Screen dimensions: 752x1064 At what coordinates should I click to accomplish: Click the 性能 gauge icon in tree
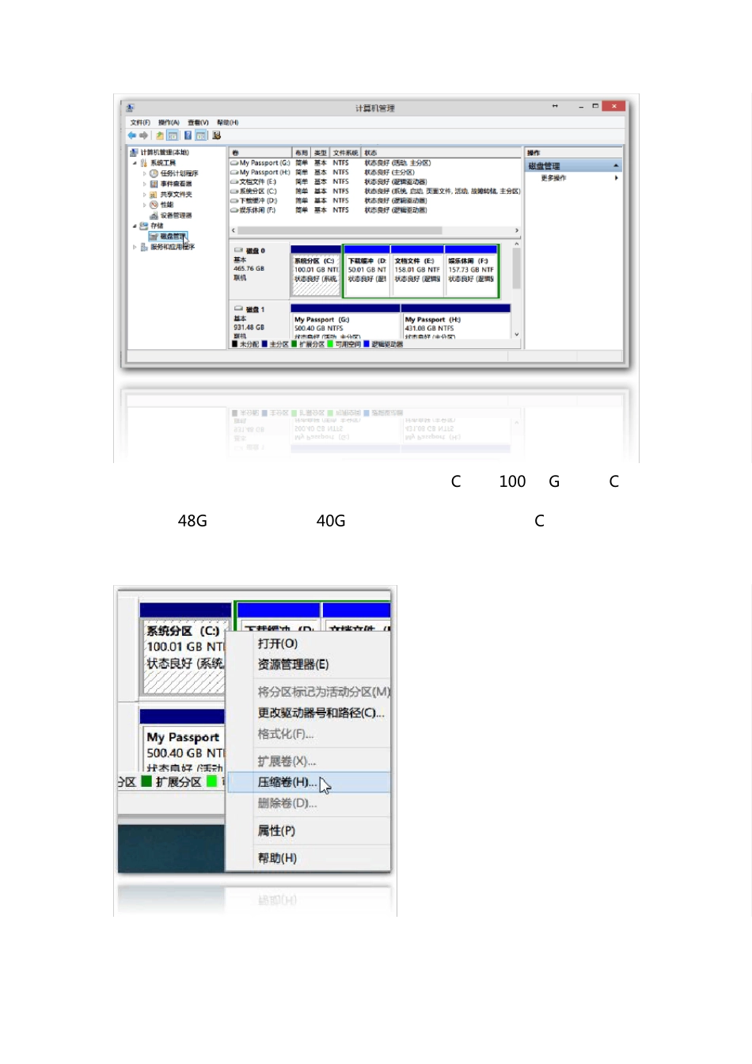pyautogui.click(x=154, y=204)
